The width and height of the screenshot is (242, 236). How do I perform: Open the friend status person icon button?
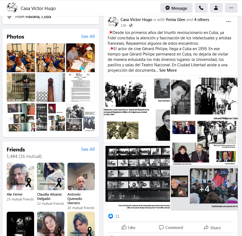click(x=216, y=8)
